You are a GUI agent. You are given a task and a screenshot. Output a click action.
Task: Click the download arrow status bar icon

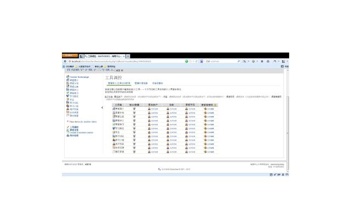pyautogui.click(x=283, y=175)
